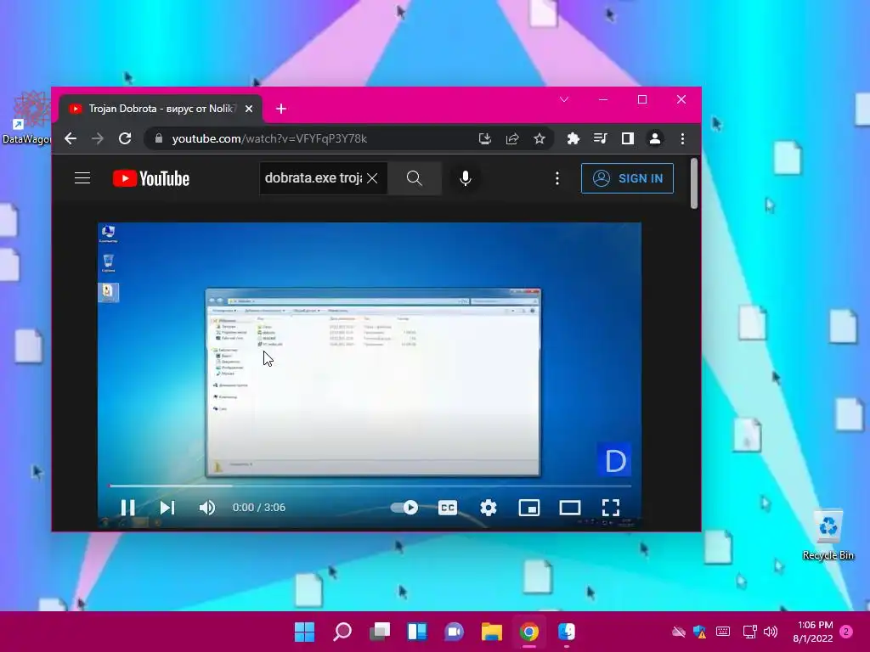This screenshot has height=652, width=870.
Task: Click the browser forward arrow
Action: [98, 138]
